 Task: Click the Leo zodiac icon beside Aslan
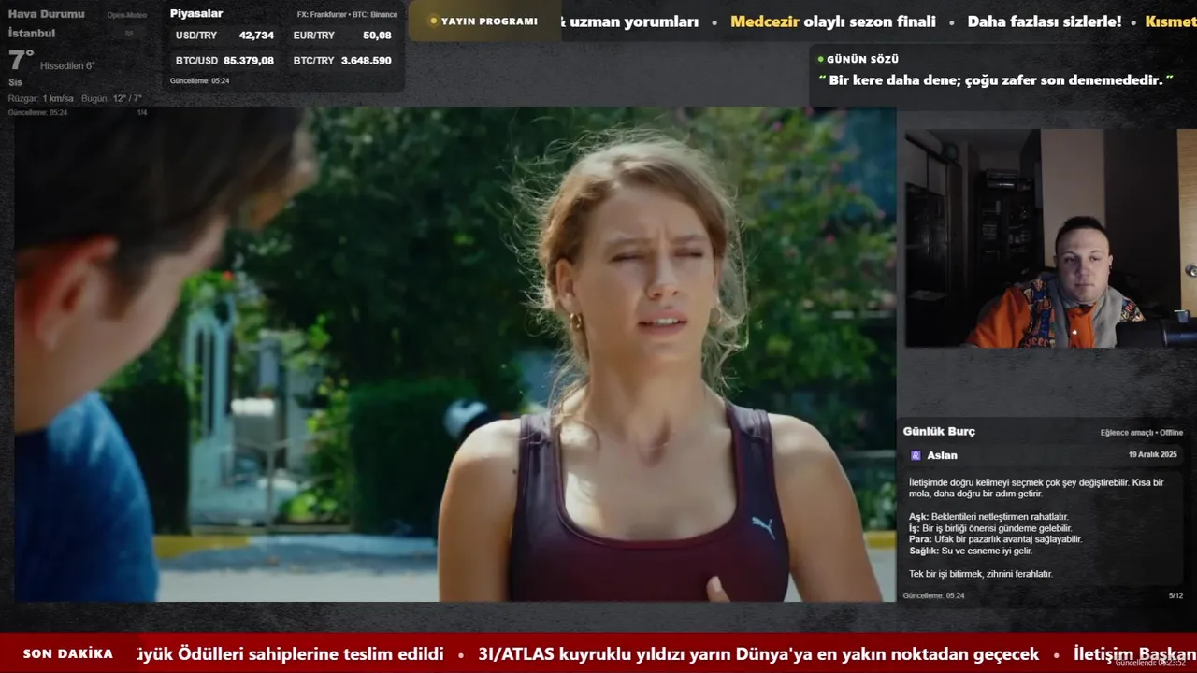[916, 455]
